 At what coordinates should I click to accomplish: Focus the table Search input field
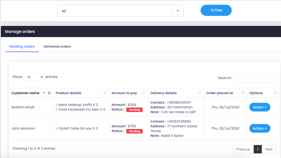click(x=255, y=78)
